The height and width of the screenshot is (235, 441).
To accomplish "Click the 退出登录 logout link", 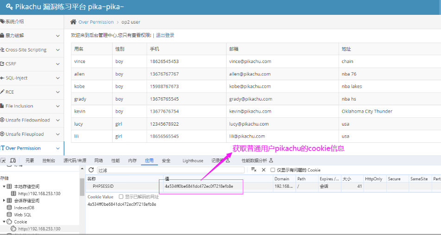I will click(x=165, y=35).
